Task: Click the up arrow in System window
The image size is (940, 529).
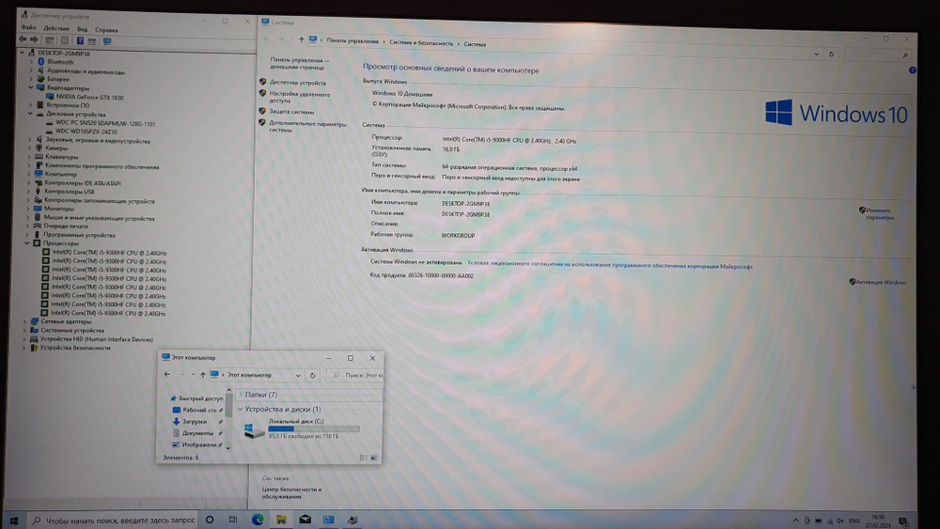Action: click(x=301, y=39)
